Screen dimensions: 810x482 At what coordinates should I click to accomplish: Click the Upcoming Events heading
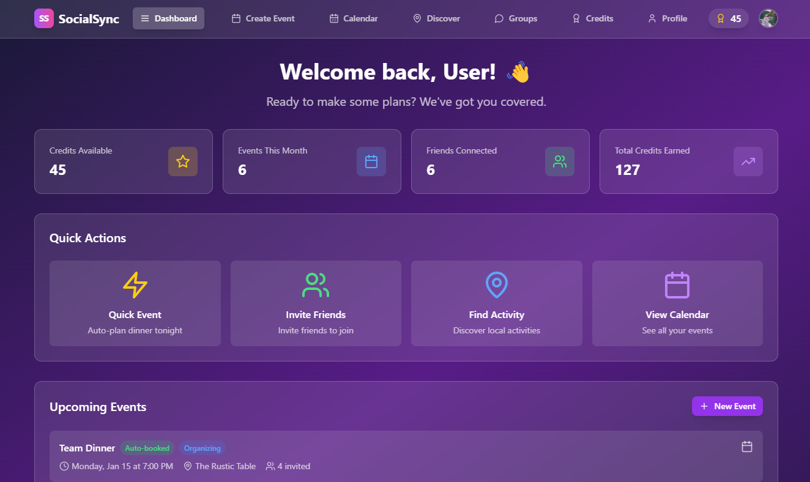pos(98,407)
